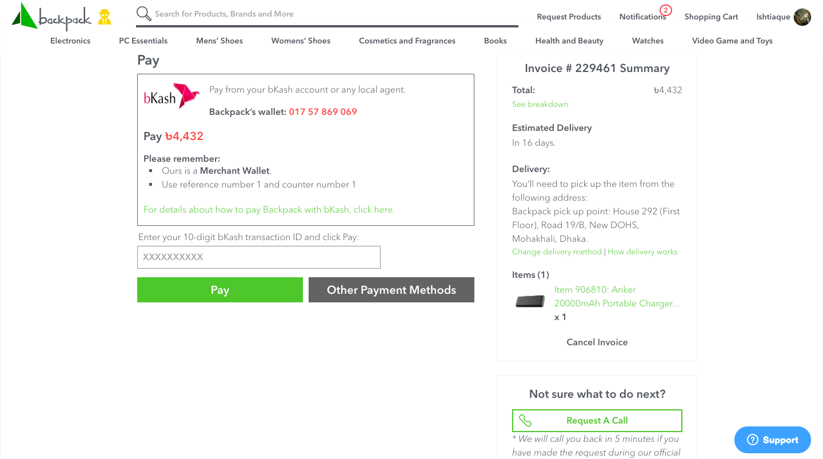Open Support chat button
Screen dimensions: 823x459
coord(773,440)
